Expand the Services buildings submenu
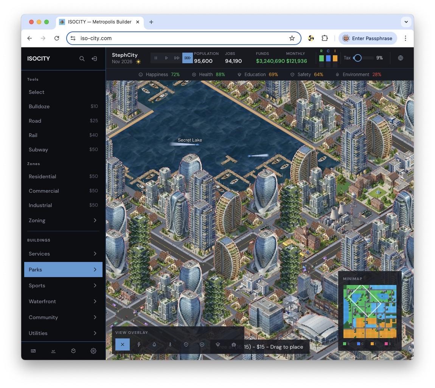Viewport: 435px width, 388px height. (63, 254)
